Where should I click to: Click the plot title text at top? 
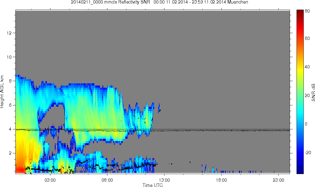click(x=159, y=2)
